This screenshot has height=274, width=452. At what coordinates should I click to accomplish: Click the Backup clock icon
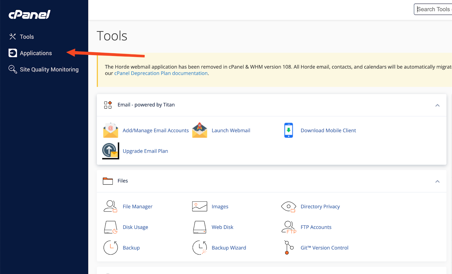coord(111,247)
